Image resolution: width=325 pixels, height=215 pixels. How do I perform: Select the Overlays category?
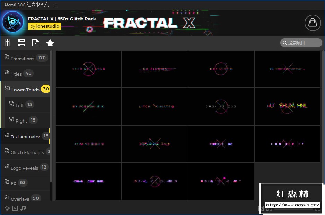[x=25, y=196]
